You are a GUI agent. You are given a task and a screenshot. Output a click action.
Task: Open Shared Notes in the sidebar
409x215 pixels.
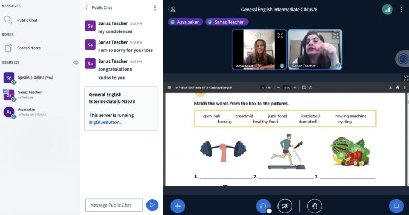coord(29,48)
